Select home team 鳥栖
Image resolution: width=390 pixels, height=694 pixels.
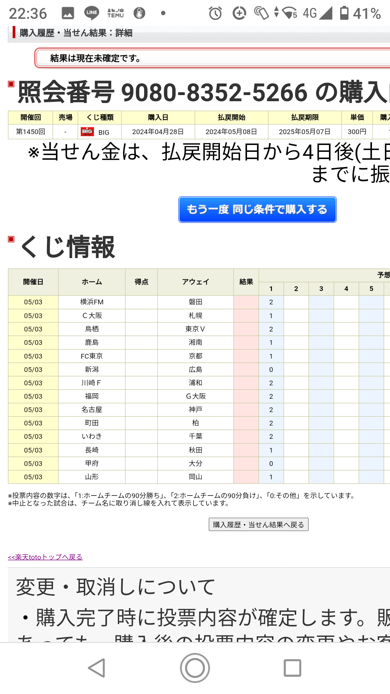[x=92, y=329]
